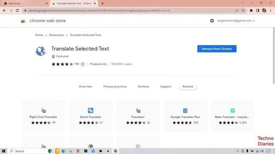
Task: Click the 100,000+ users text
Action: coord(121,64)
